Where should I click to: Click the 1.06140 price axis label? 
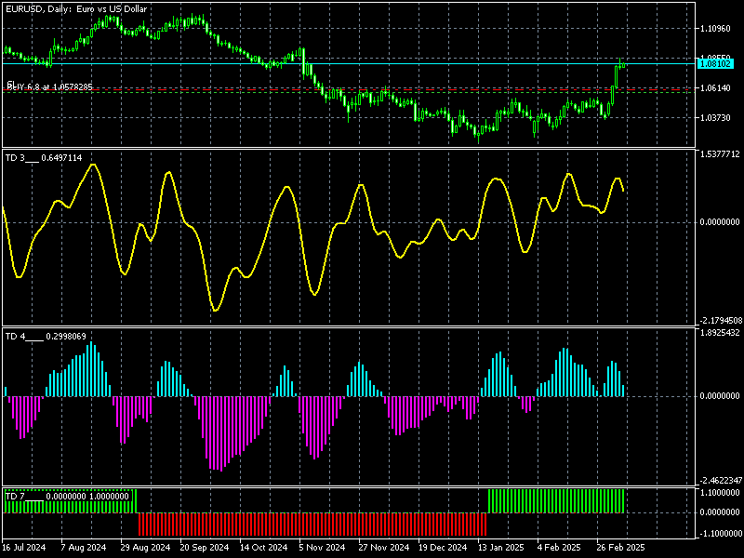click(715, 87)
